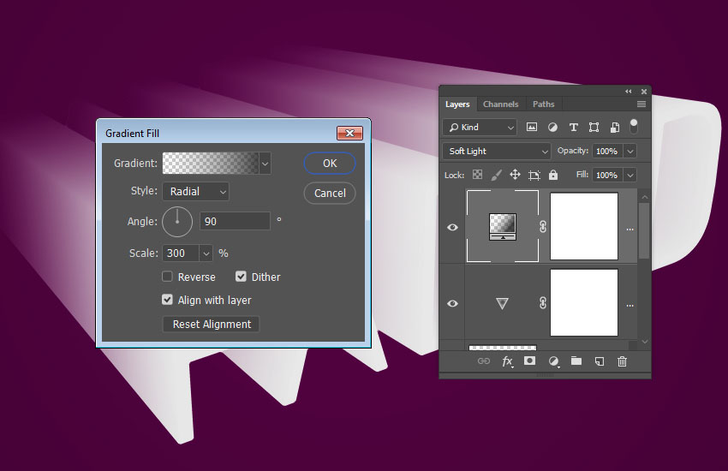Viewport: 728px width, 471px height.
Task: Click the Angle input field
Action: click(235, 221)
